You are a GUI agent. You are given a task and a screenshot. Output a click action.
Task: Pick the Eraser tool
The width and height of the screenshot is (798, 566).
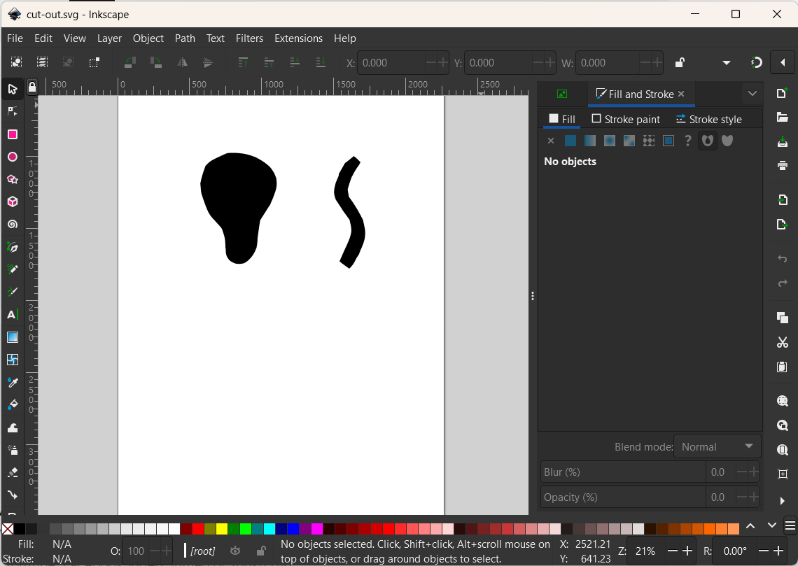12,472
